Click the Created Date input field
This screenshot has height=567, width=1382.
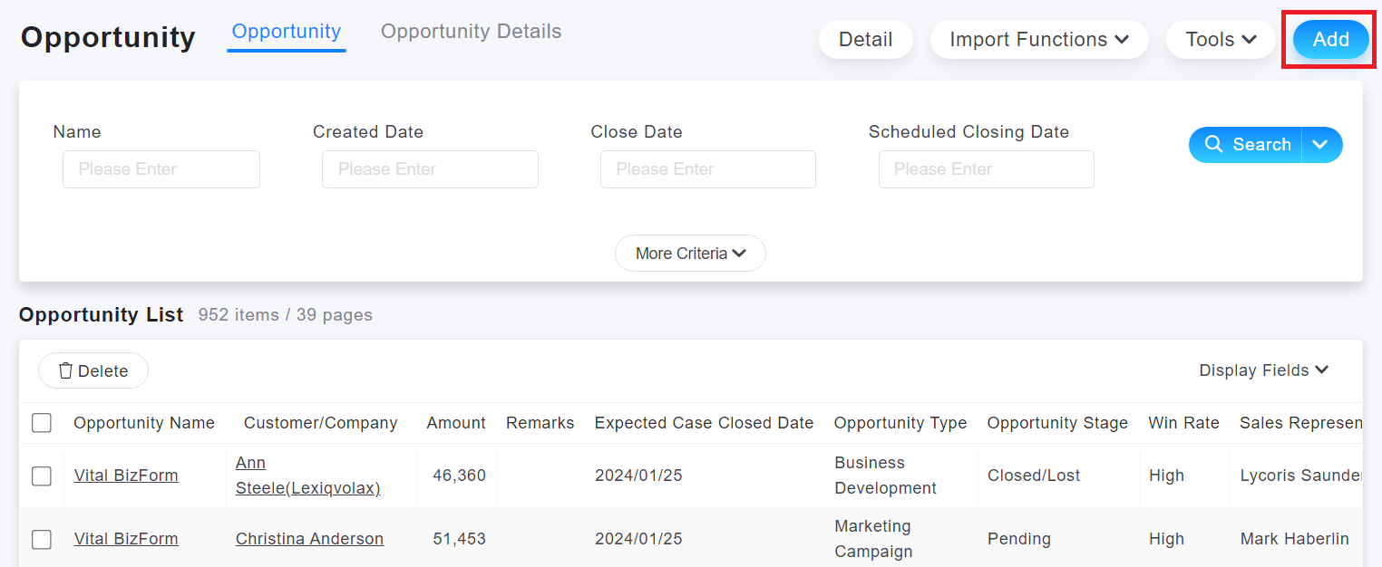430,169
